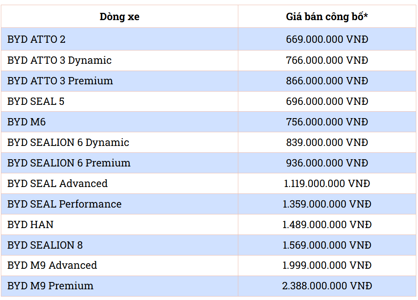Click the 866.000.000 VNĐ price cell
This screenshot has width=418, height=300.
point(327,81)
